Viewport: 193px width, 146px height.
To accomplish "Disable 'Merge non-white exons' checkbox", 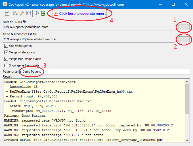I will [x=6, y=59].
